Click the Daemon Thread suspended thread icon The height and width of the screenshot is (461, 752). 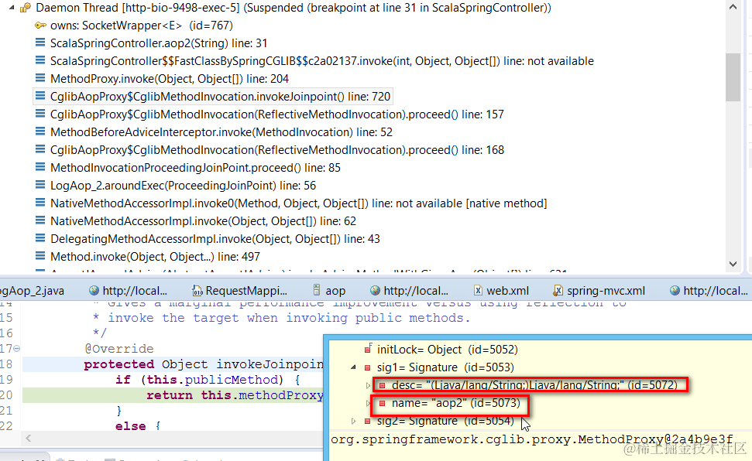click(26, 8)
